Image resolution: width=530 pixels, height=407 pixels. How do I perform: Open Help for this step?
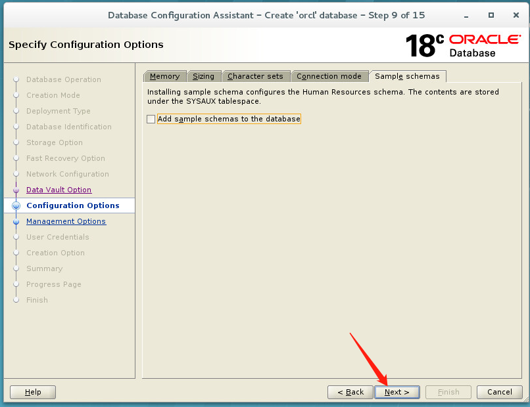click(x=33, y=392)
